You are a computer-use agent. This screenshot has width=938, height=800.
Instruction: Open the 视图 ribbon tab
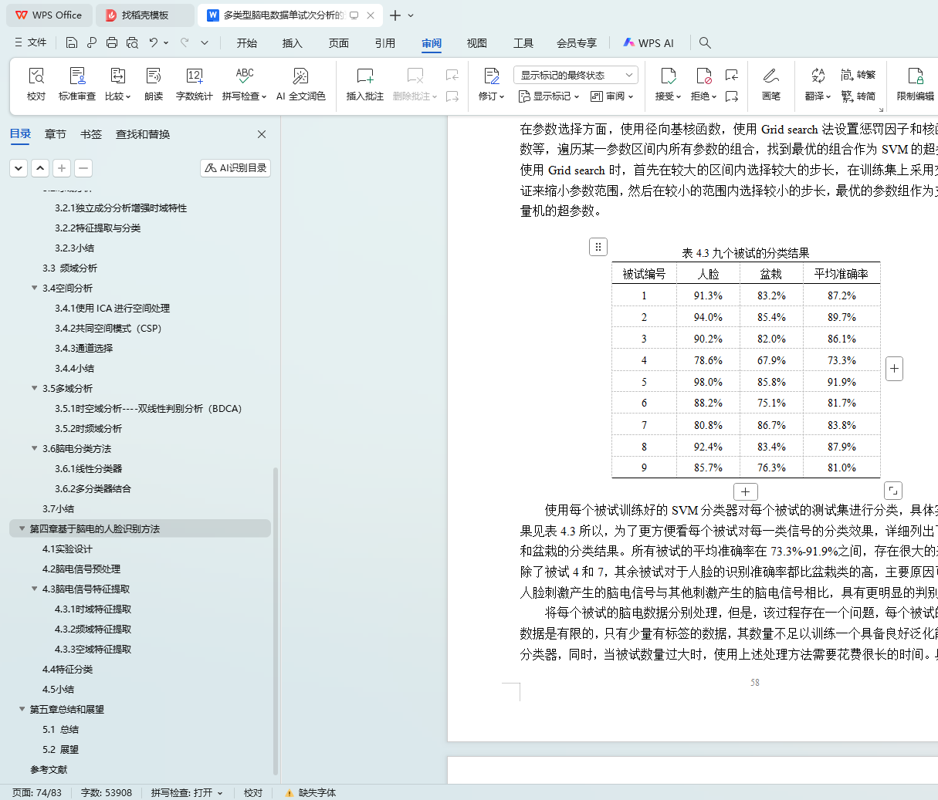coord(477,43)
